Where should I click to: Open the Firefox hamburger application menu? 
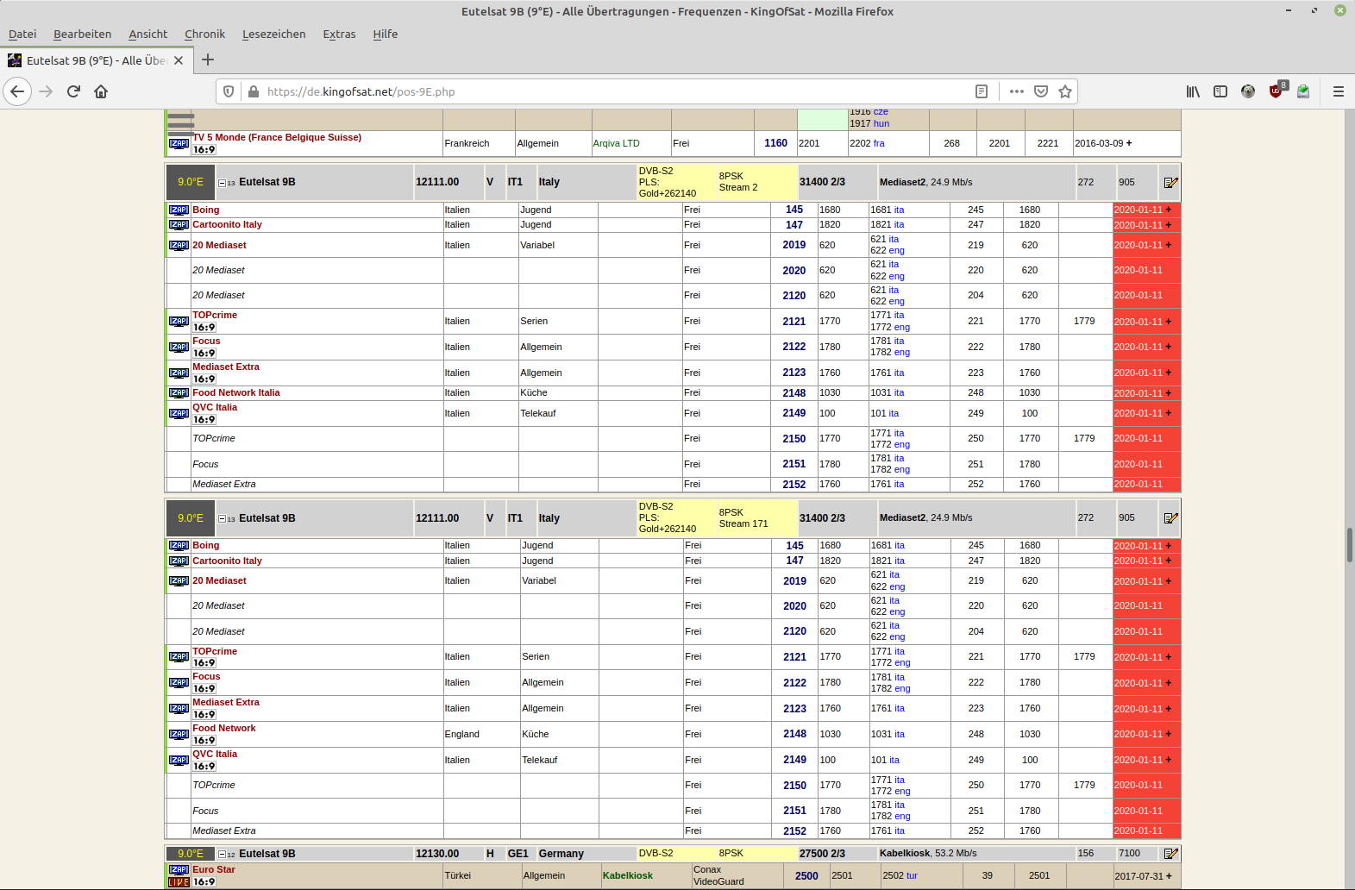1338,91
